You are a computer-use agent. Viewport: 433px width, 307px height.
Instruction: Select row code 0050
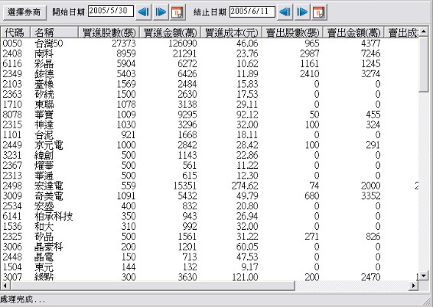pos(12,44)
